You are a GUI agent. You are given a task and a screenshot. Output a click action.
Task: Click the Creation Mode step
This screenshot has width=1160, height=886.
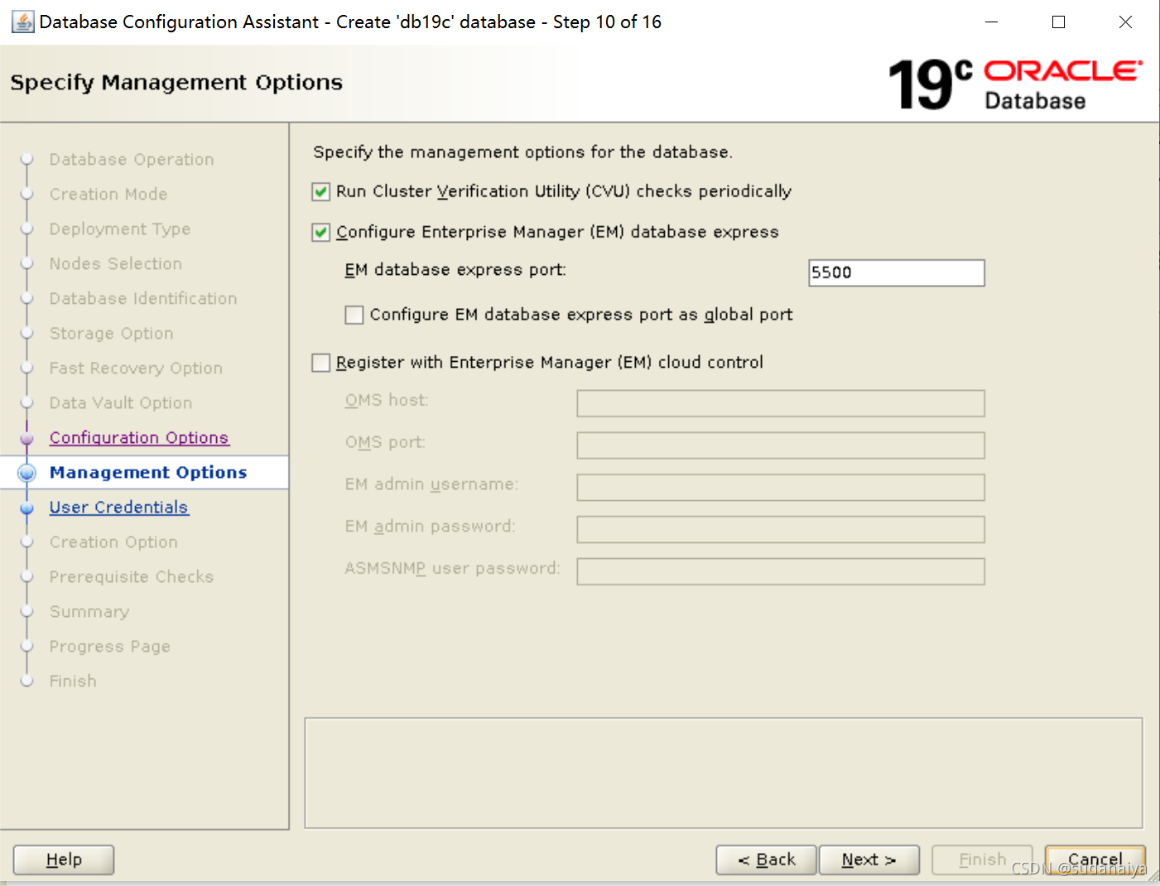pos(108,194)
